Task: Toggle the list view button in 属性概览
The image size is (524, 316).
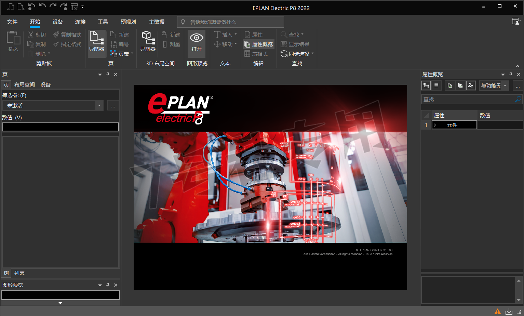Action: 436,85
